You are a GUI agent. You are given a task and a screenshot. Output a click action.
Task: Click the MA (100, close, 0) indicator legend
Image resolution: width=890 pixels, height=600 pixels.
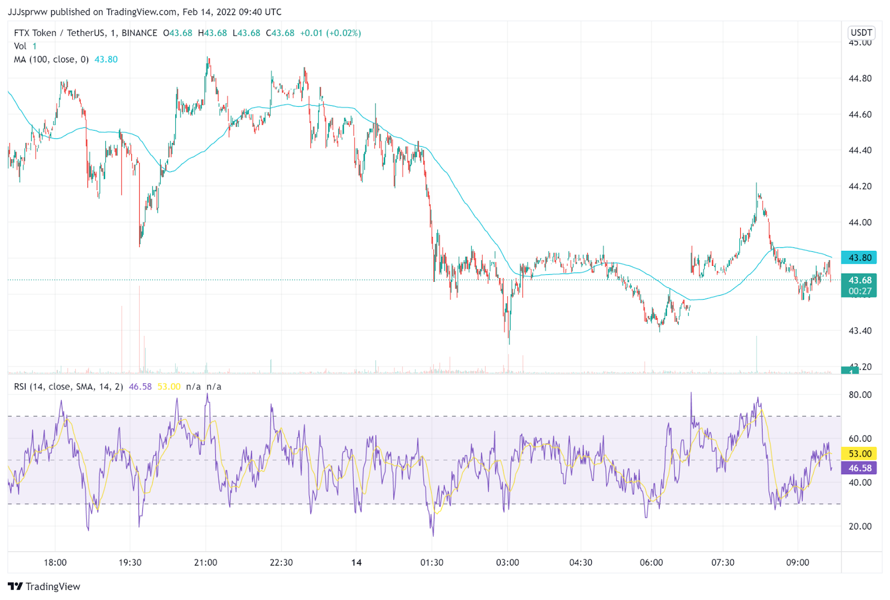(51, 59)
